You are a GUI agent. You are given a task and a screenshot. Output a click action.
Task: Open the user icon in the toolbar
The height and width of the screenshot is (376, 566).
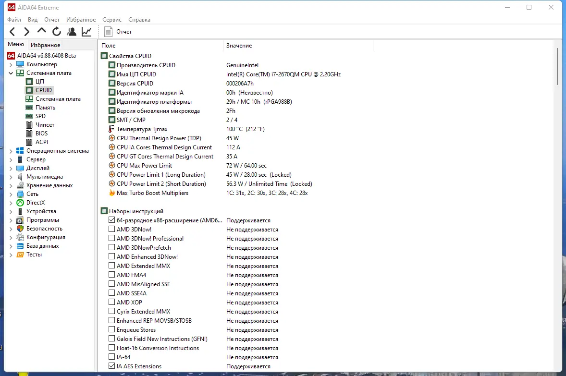click(72, 32)
